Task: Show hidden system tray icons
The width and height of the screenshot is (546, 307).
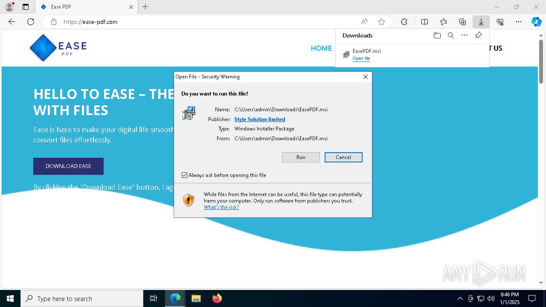Action: [x=460, y=298]
